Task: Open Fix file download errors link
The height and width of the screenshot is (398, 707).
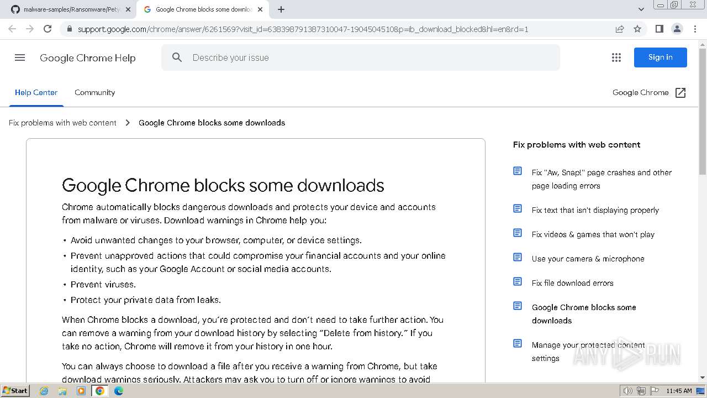Action: click(573, 283)
